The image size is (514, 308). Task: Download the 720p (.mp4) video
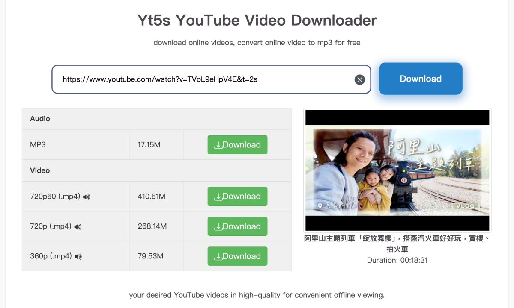click(237, 226)
